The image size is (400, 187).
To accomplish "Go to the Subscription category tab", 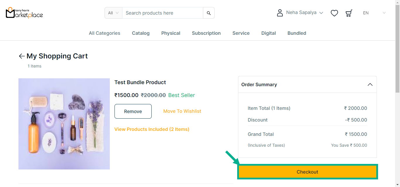I will click(206, 33).
